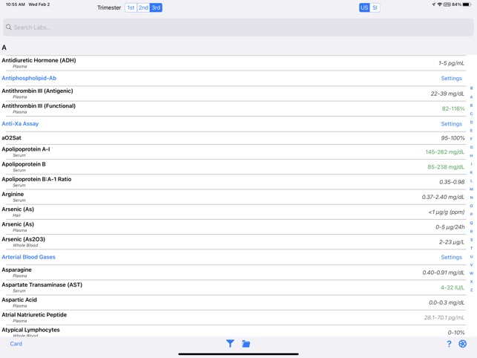
Task: Select 1st trimester segment
Action: (131, 7)
